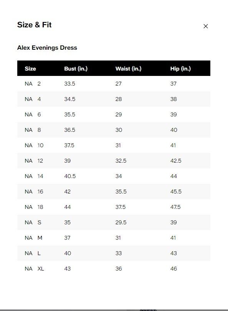This screenshot has width=228, height=311.
Task: Select the NA 8 size row
Action: [114, 130]
